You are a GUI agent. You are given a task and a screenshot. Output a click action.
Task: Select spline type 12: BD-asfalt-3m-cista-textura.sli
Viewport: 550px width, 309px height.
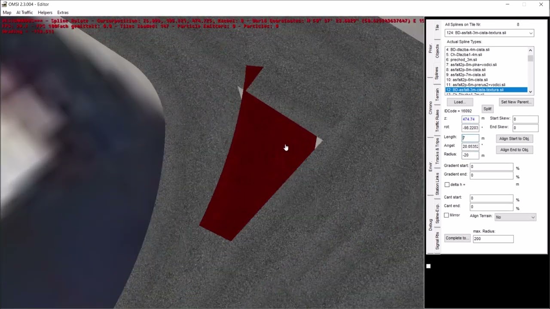(486, 90)
